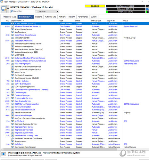This screenshot has height=160, width=149.
Task: Click the Cryptographic Services icon
Action: [x=12, y=98]
